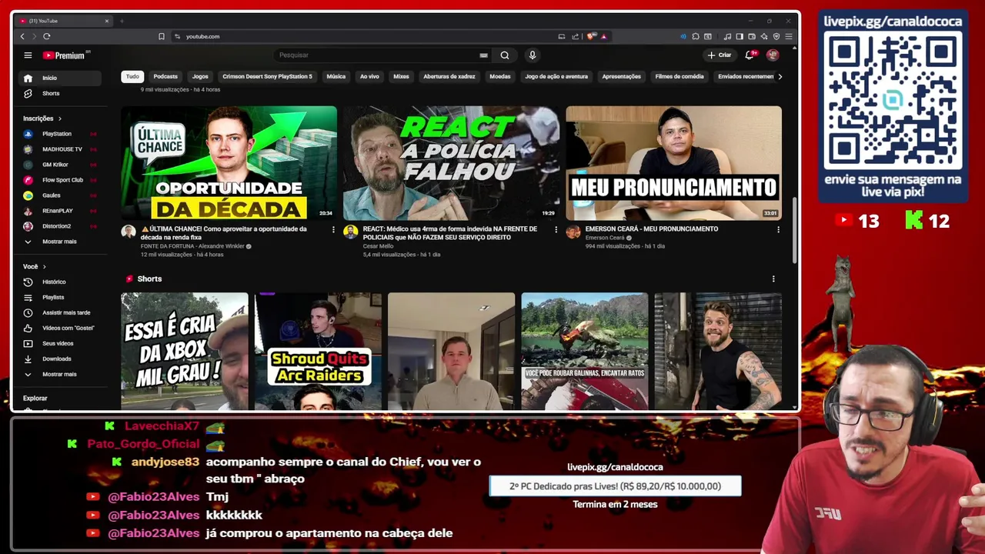The width and height of the screenshot is (985, 554).
Task: Open the browser extensions puzzle icon
Action: 695,36
